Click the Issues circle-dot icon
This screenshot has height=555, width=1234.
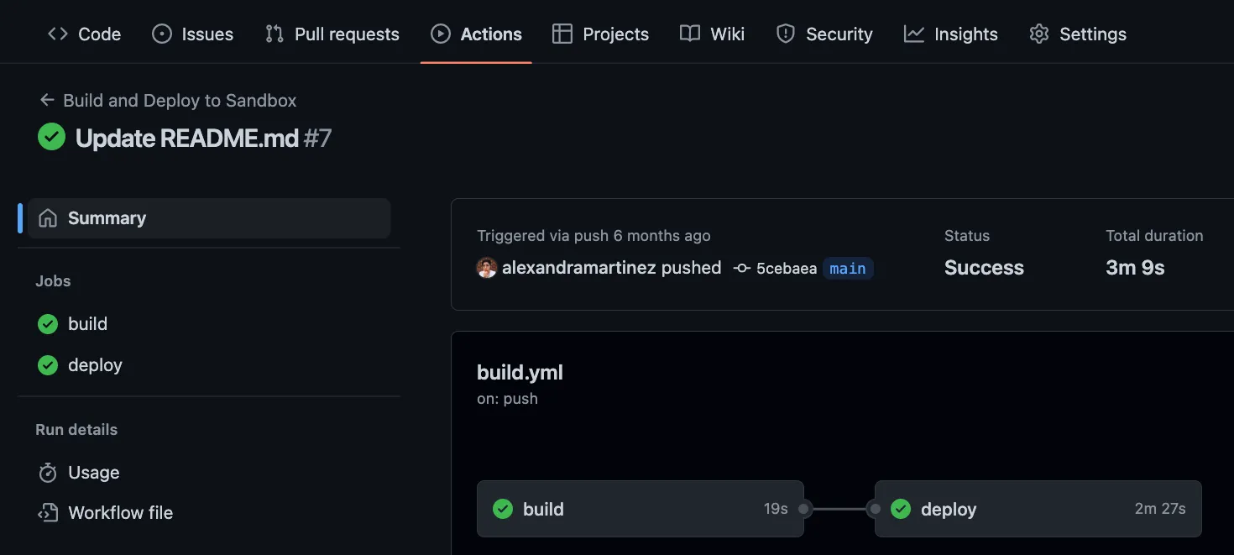click(x=161, y=34)
